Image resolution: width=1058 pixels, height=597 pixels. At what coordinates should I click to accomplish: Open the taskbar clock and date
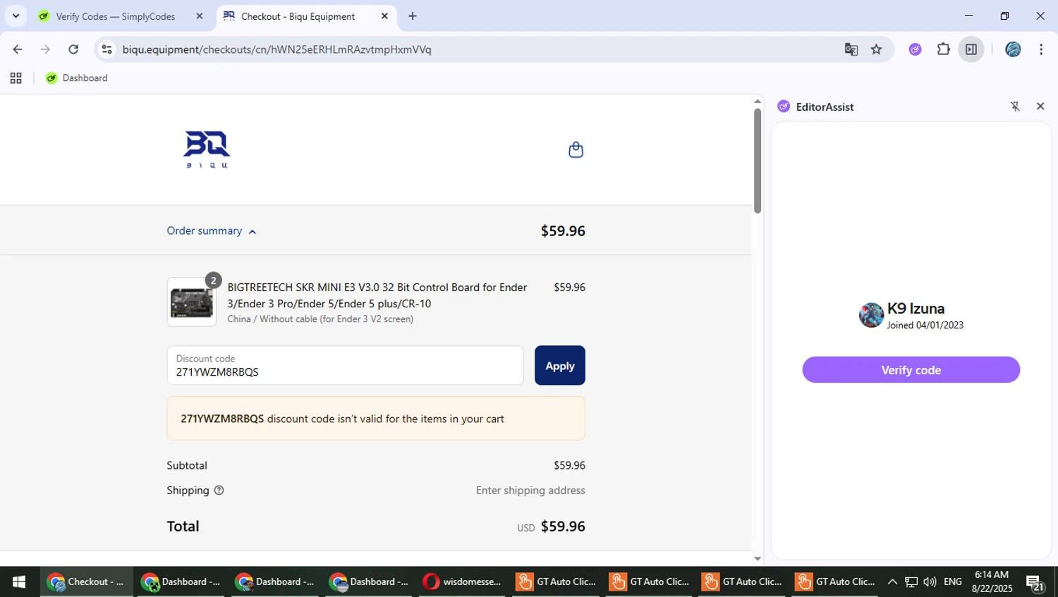(992, 581)
